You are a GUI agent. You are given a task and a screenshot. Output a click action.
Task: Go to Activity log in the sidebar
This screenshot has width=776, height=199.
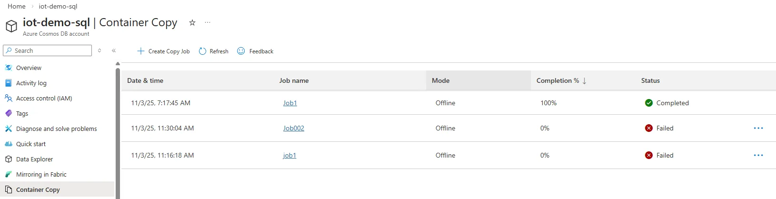pos(31,83)
